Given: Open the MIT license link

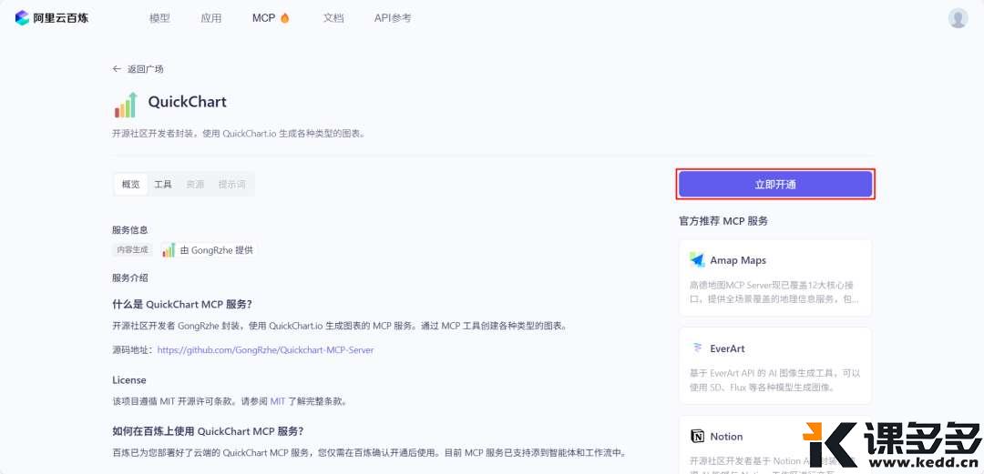Looking at the screenshot, I should [278, 400].
